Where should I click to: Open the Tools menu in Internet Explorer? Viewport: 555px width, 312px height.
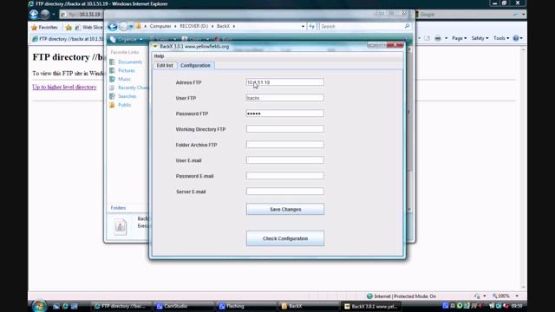(501, 38)
